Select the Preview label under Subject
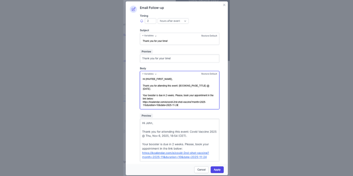This screenshot has width=353, height=176. click(146, 51)
